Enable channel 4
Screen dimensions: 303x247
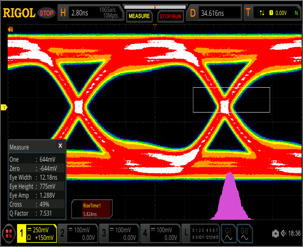[160, 234]
